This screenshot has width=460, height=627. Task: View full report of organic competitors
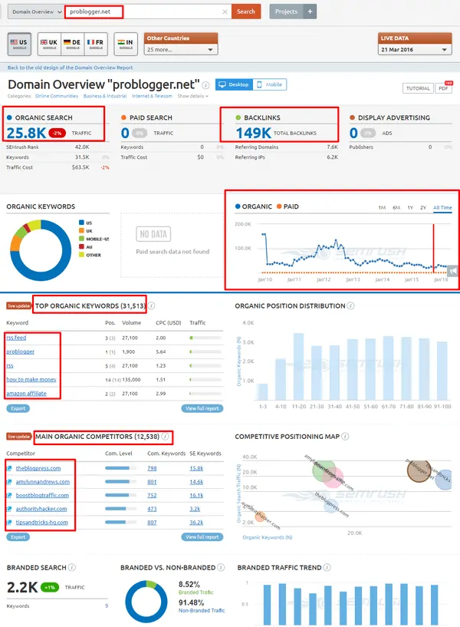pyautogui.click(x=202, y=537)
